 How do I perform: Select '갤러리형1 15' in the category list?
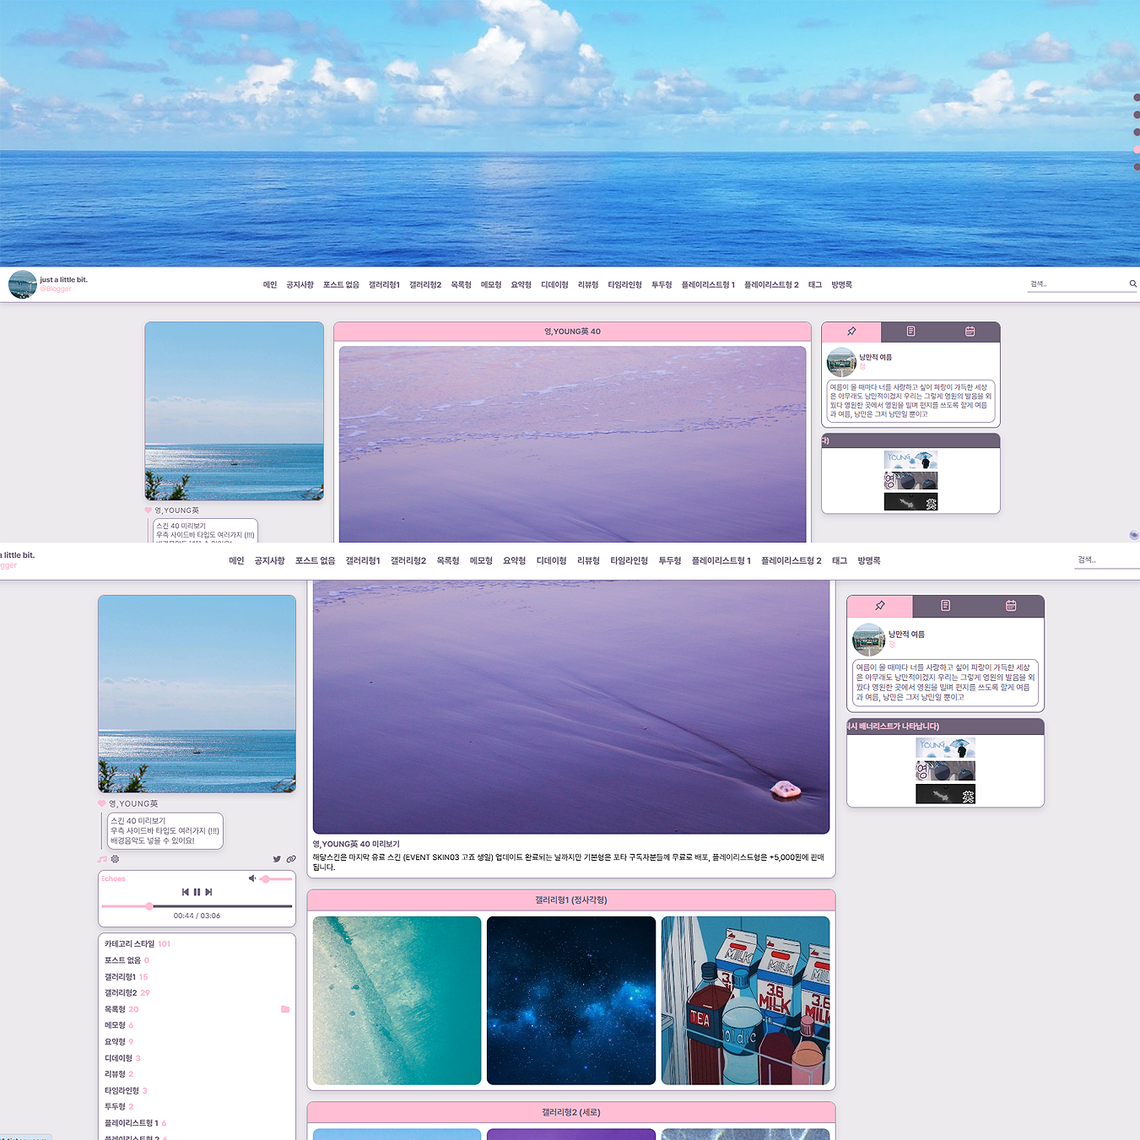pyautogui.click(x=126, y=977)
